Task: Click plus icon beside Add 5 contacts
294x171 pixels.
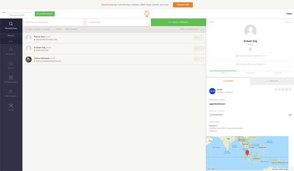Action: click(201, 29)
